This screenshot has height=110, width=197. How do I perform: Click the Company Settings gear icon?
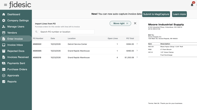[x=4, y=20]
